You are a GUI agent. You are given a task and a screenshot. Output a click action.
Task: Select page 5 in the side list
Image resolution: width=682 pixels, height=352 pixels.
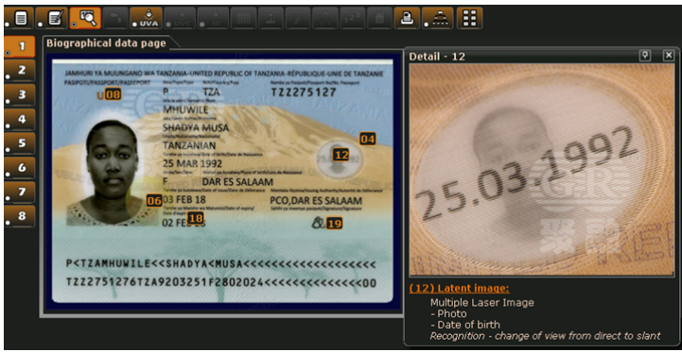coord(20,143)
